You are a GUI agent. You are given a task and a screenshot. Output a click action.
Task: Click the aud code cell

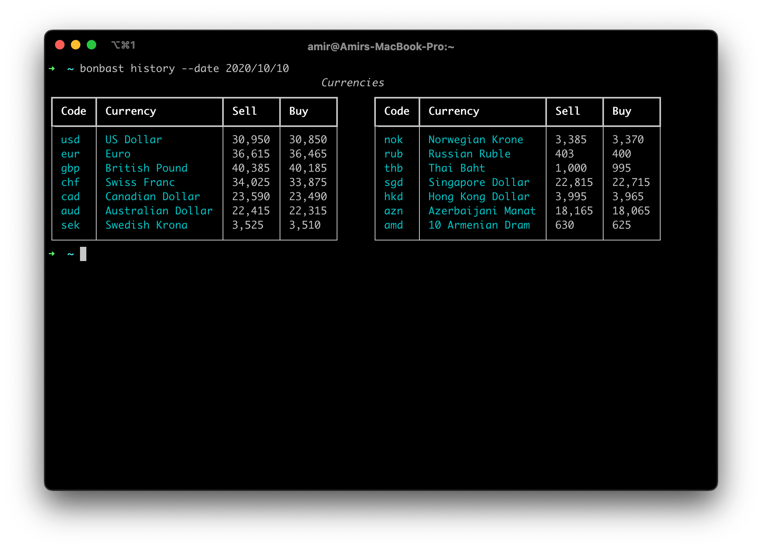click(70, 211)
